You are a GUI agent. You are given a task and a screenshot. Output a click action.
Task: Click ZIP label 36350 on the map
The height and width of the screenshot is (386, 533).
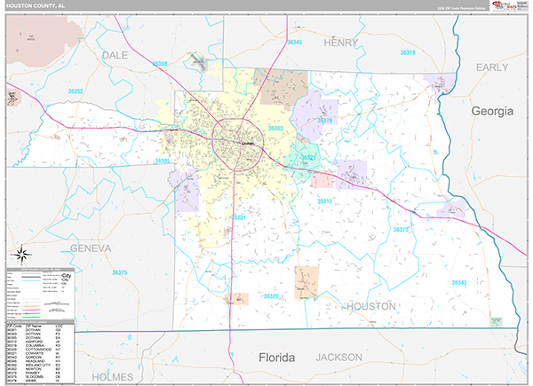(159, 64)
